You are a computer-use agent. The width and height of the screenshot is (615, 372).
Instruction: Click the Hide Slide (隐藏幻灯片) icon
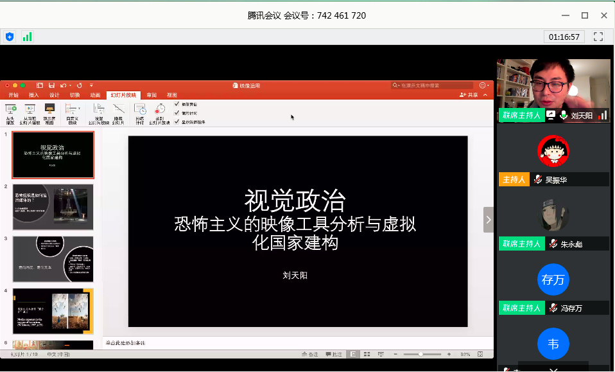pos(118,109)
